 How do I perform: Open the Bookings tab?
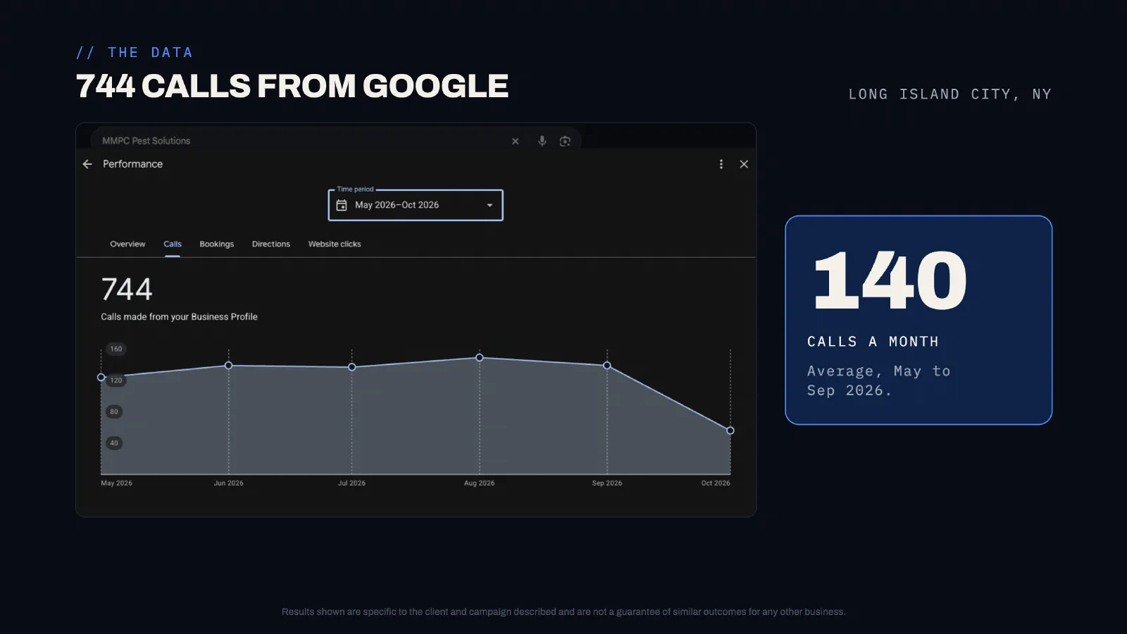tap(216, 244)
